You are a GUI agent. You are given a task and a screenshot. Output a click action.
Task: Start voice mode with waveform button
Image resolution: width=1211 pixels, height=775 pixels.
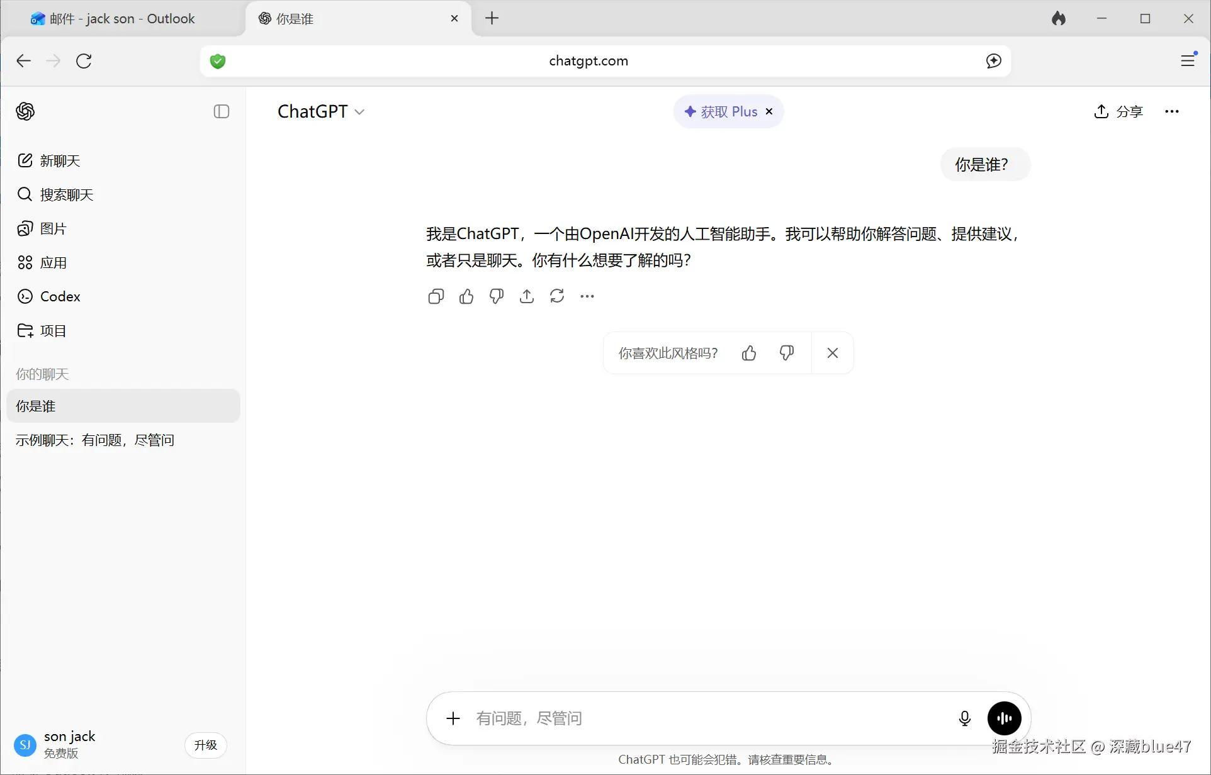[x=1004, y=718]
